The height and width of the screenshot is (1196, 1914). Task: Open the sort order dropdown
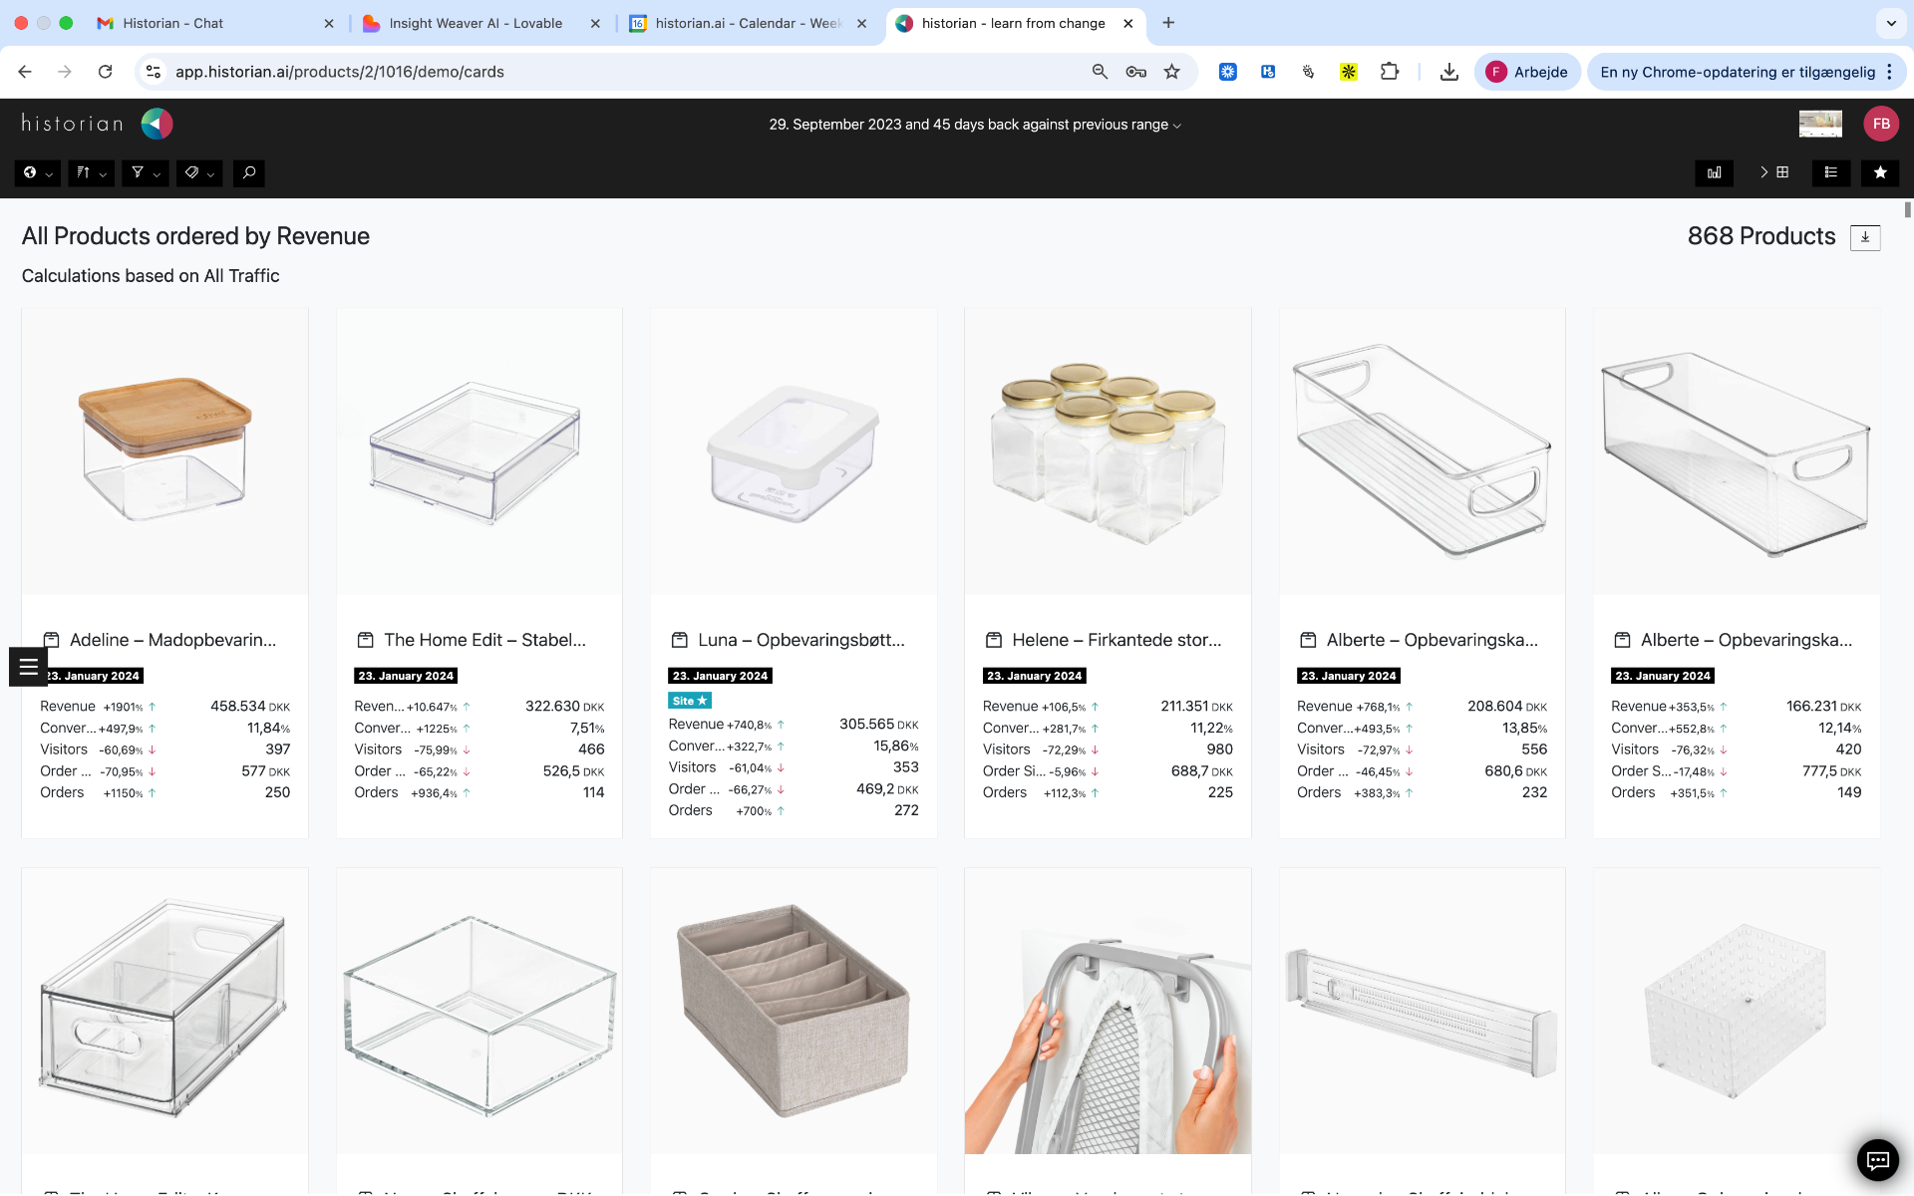pos(91,173)
